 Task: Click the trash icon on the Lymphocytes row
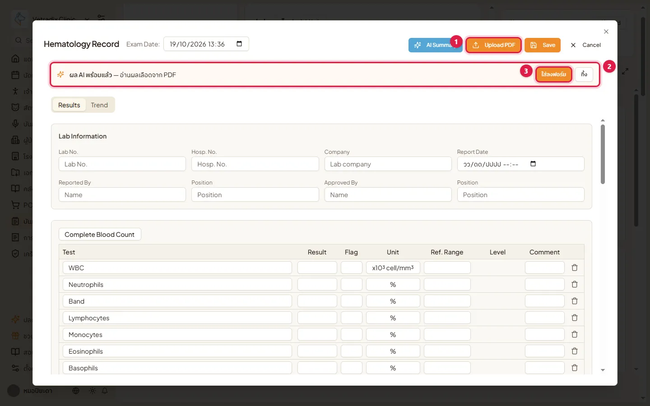pos(575,318)
